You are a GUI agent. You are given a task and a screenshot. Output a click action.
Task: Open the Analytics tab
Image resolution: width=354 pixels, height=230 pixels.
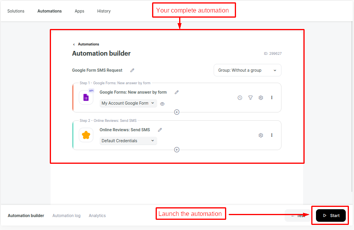(97, 216)
